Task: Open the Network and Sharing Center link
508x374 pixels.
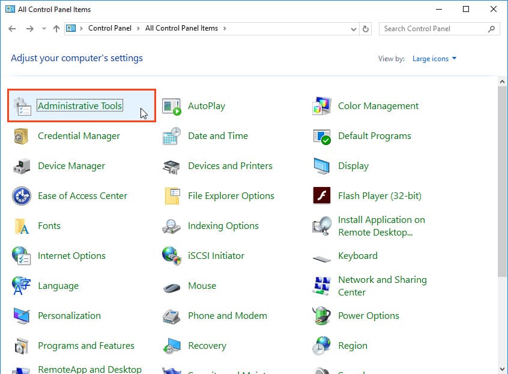Action: 382,286
